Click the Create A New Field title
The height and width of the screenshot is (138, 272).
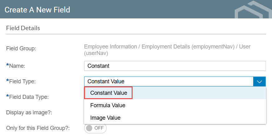(37, 10)
